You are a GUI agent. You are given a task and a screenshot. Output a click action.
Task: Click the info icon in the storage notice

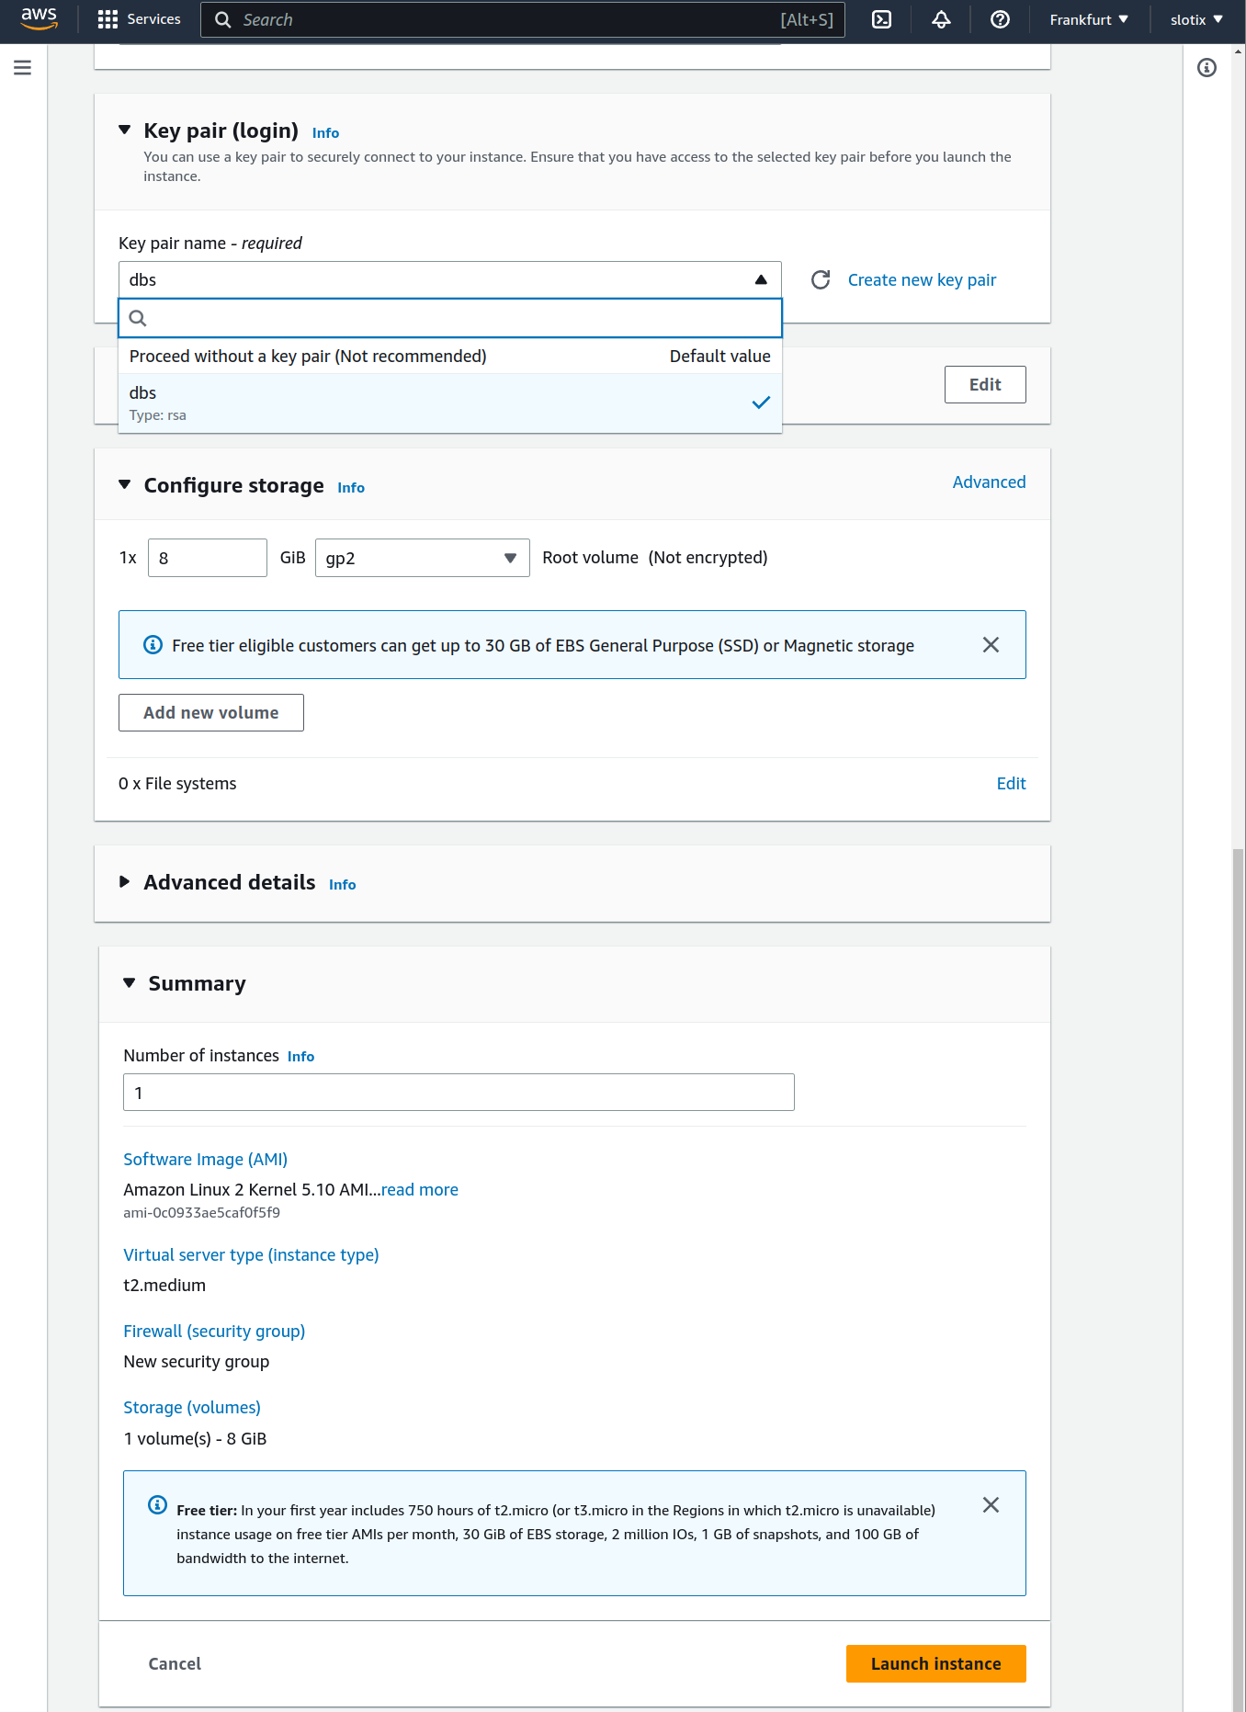[x=153, y=645]
